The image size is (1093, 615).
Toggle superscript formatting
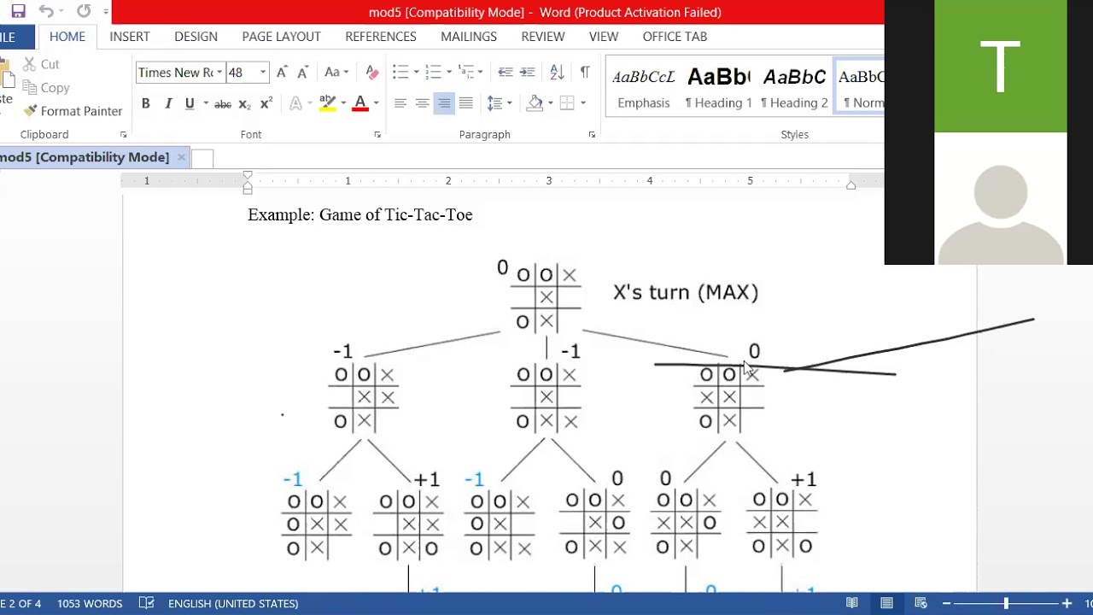click(x=266, y=103)
